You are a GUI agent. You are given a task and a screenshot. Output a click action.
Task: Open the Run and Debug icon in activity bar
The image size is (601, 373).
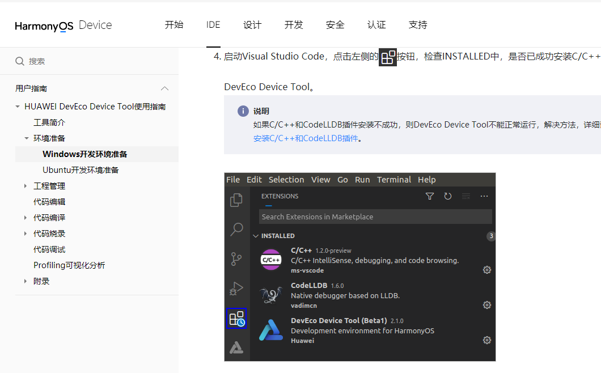point(236,289)
